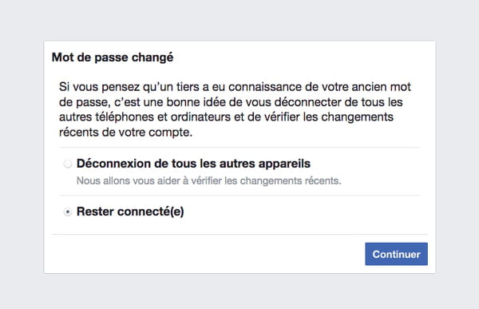Click the word 'changements' in the paragraph
The image size is (479, 309).
(x=357, y=117)
